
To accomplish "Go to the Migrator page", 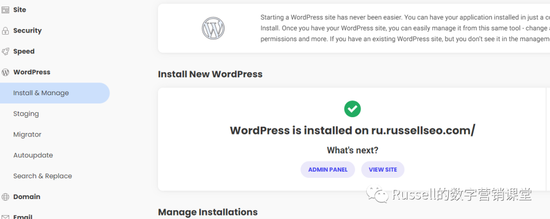I will [x=28, y=135].
